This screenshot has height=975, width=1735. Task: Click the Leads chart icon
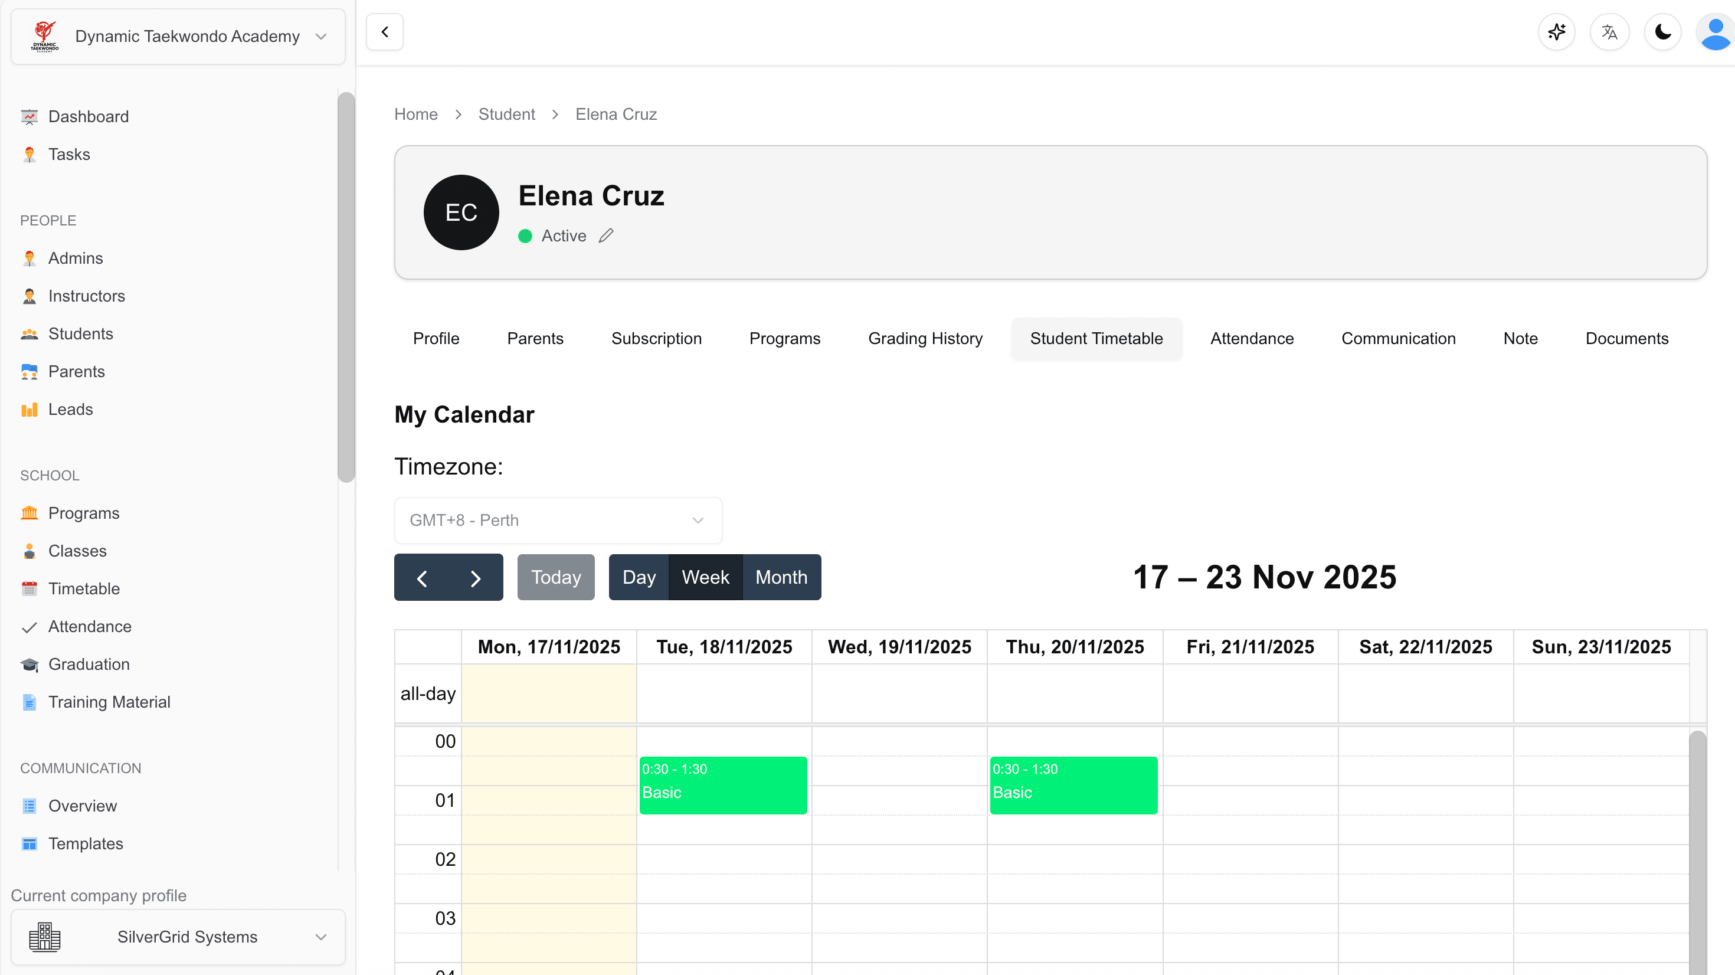point(29,410)
